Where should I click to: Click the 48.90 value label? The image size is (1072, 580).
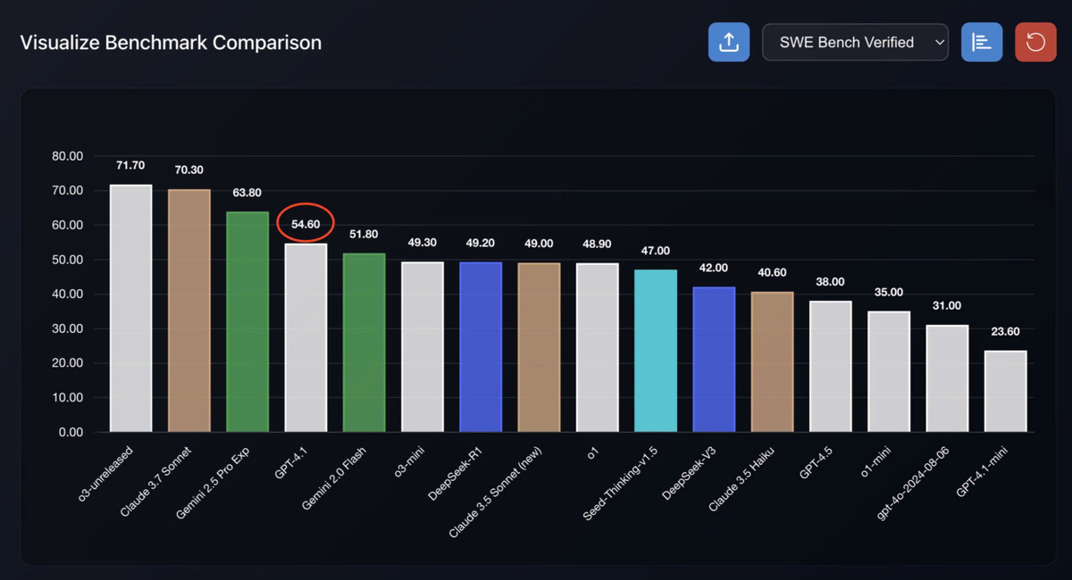pos(598,244)
